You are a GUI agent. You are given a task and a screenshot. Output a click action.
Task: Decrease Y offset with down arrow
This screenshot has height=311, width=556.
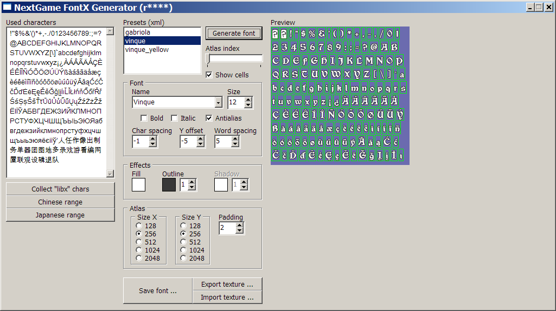coord(200,144)
